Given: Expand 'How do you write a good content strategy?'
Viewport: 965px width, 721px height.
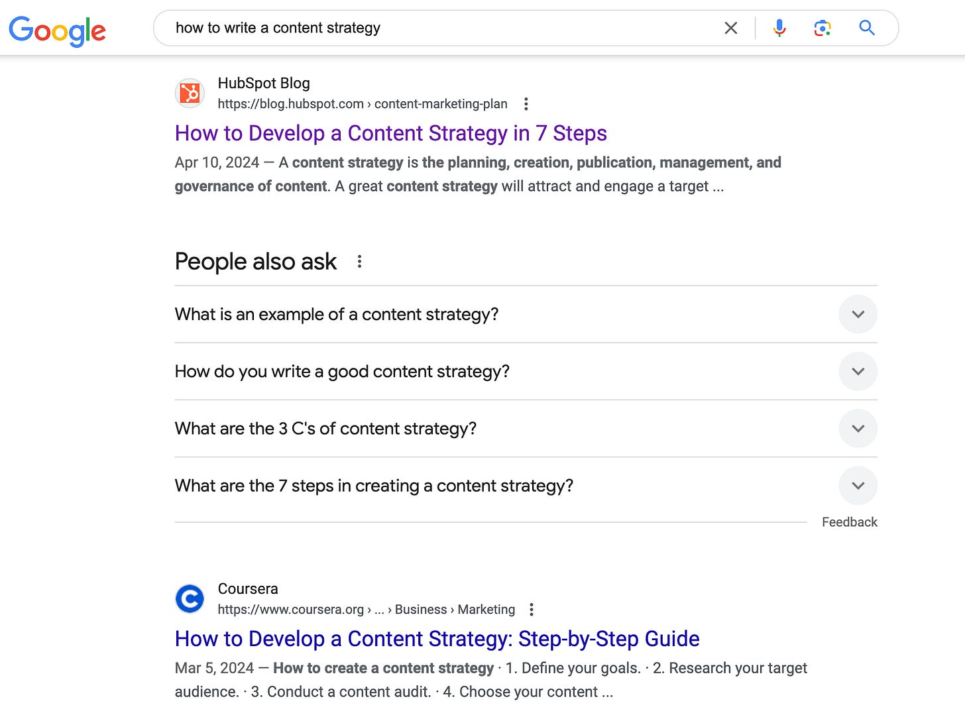Looking at the screenshot, I should coord(526,371).
